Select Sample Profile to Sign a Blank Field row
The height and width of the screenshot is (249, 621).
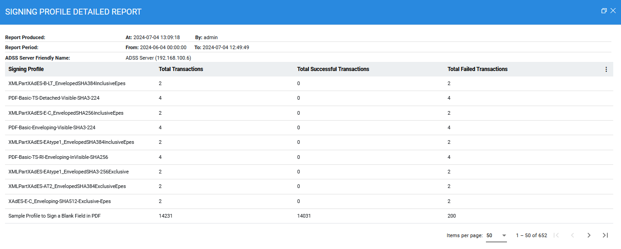point(54,216)
